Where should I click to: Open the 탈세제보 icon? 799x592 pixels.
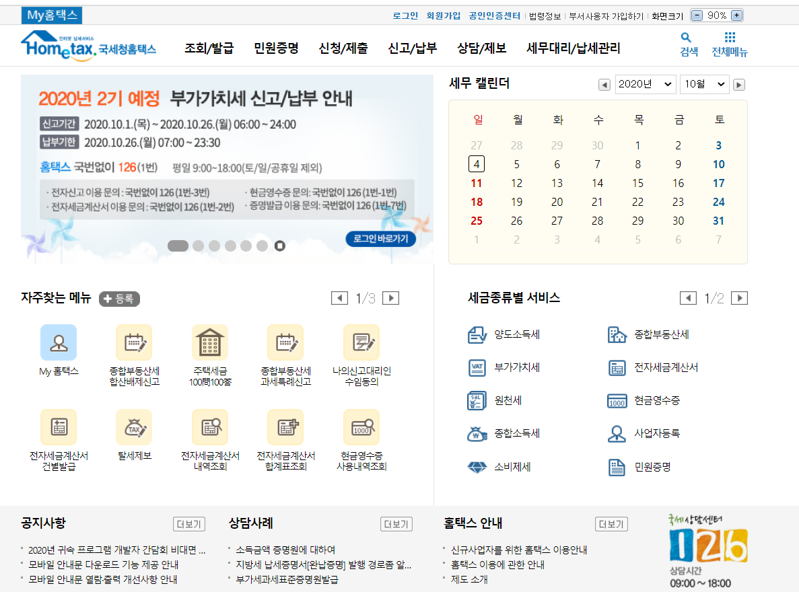(134, 427)
